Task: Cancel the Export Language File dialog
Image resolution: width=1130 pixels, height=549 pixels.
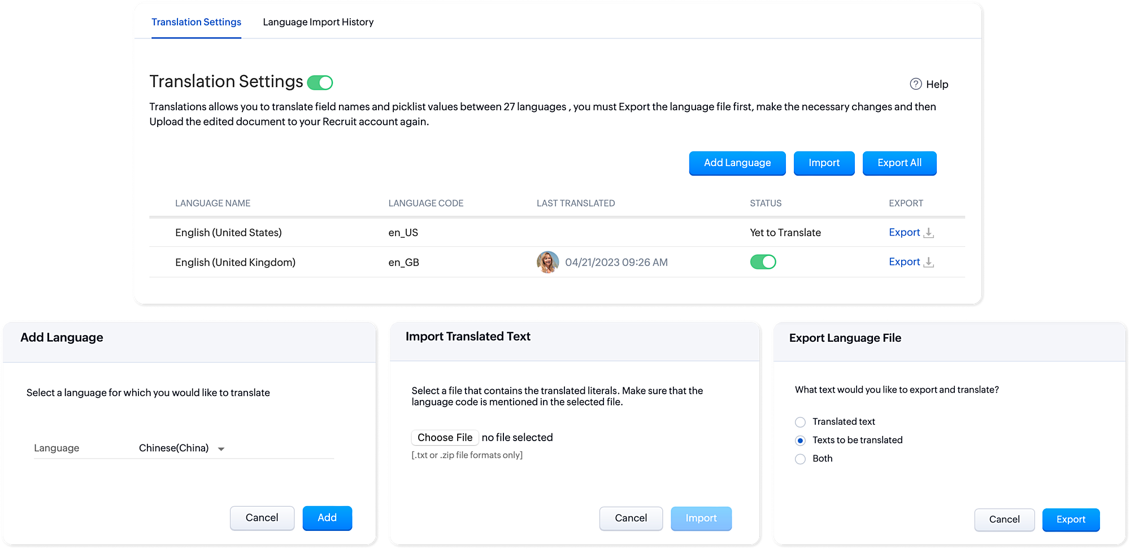Action: click(1004, 520)
